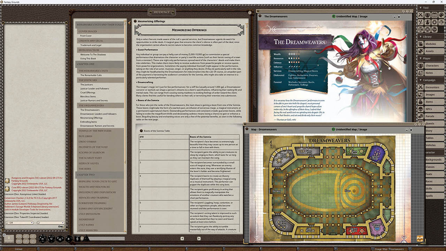Open the Characters list from the Player section

tap(432, 66)
